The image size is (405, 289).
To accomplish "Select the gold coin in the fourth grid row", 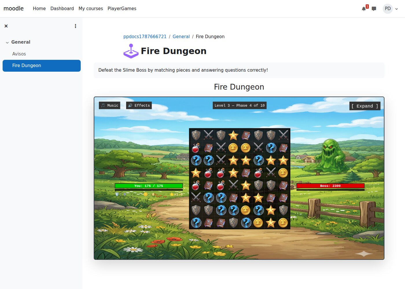I will coord(283,173).
